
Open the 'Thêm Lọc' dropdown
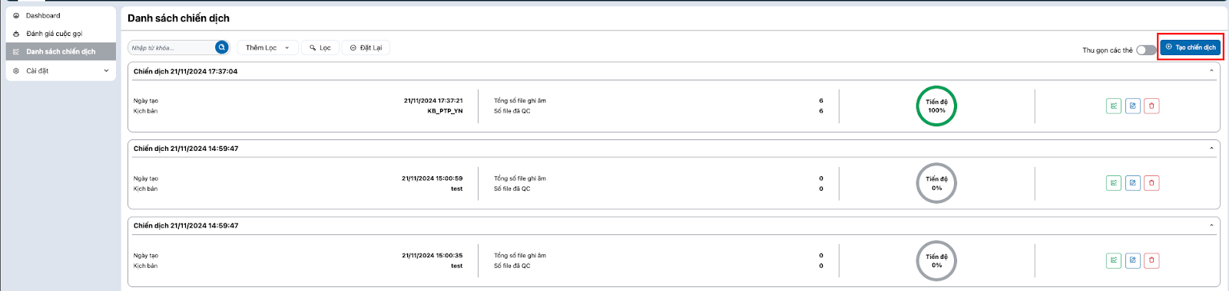[267, 47]
